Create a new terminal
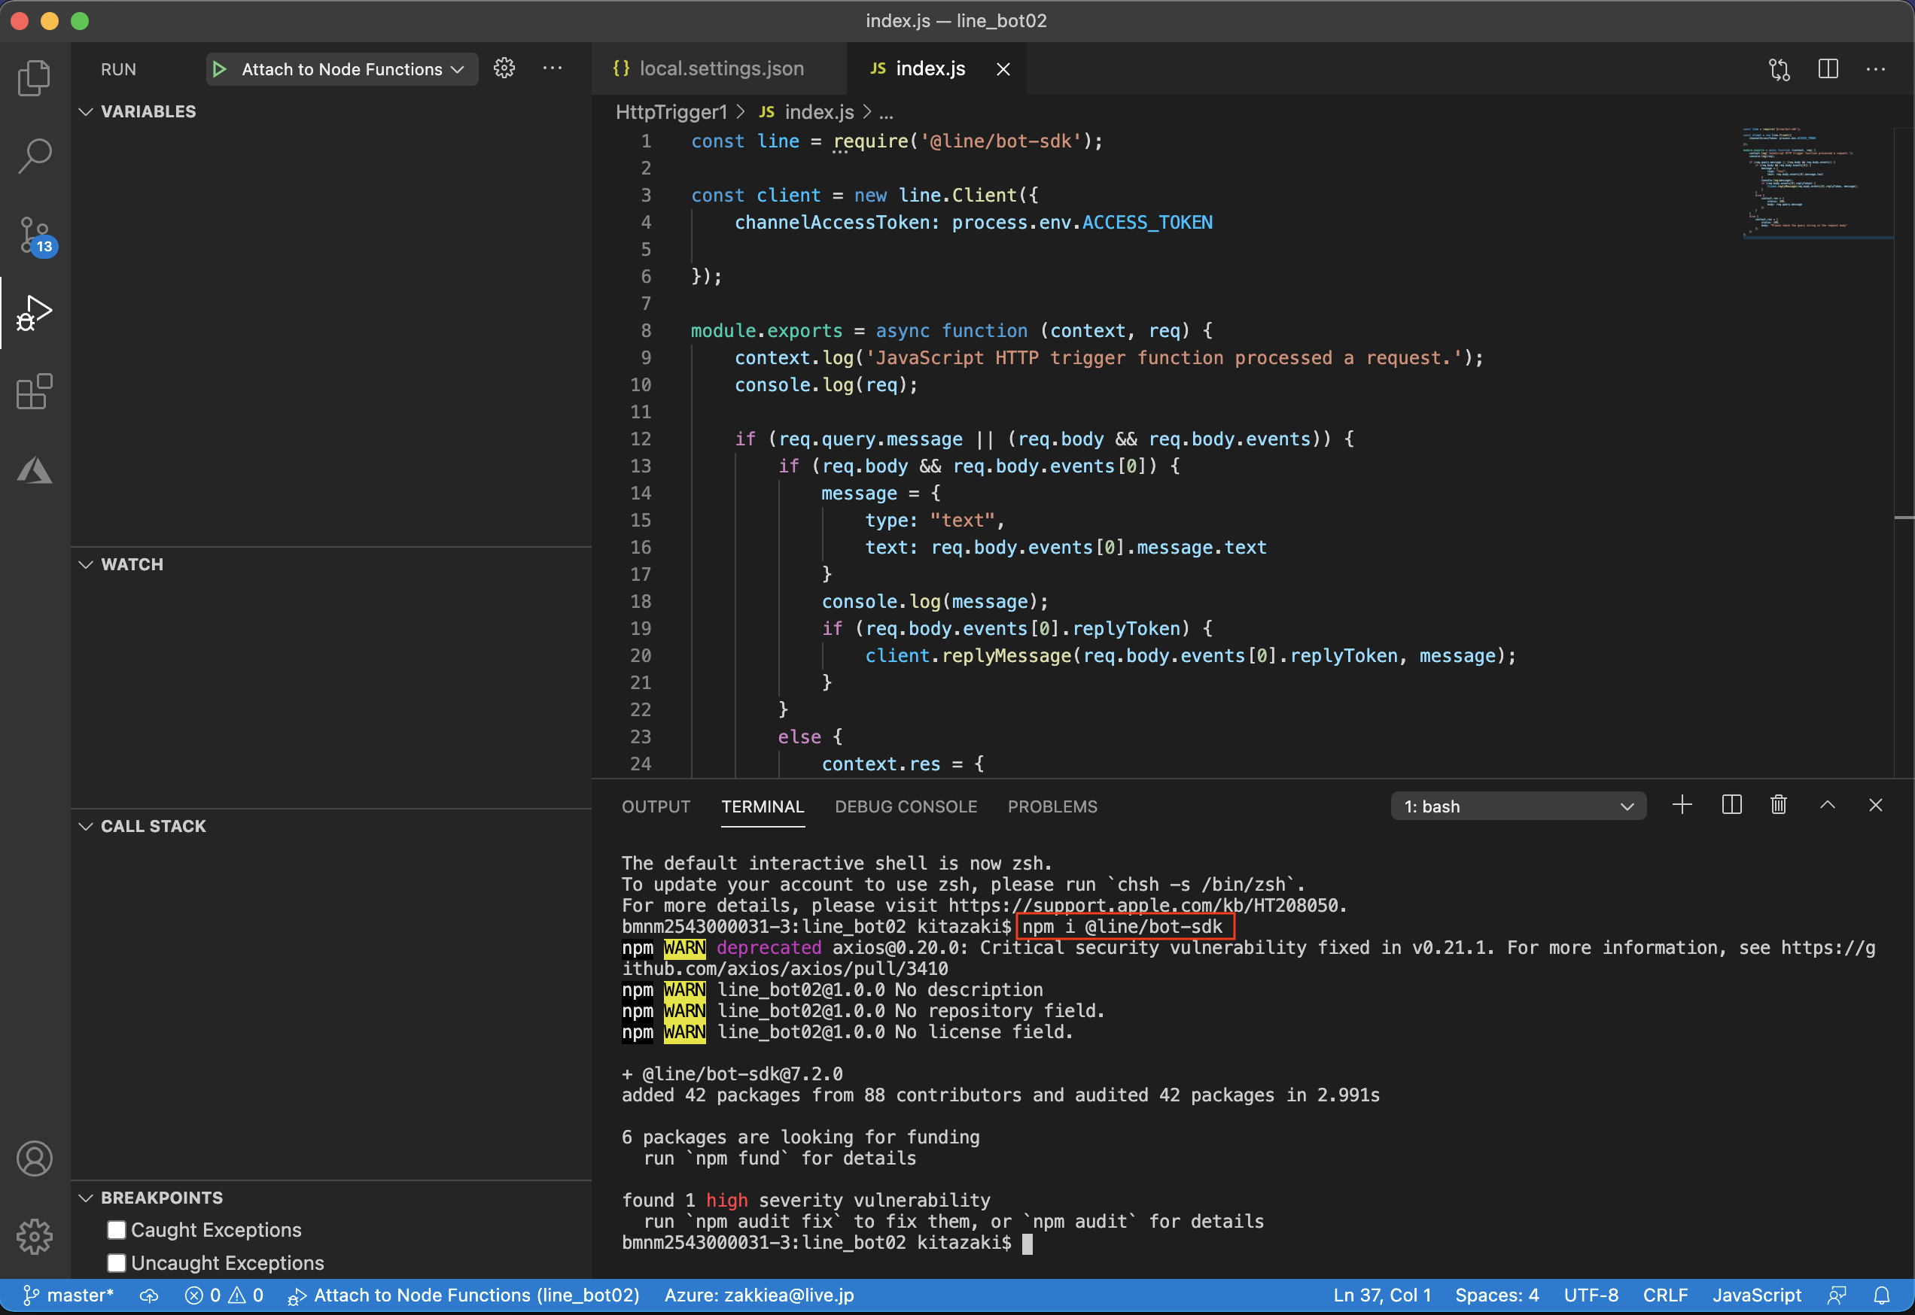 coord(1682,805)
